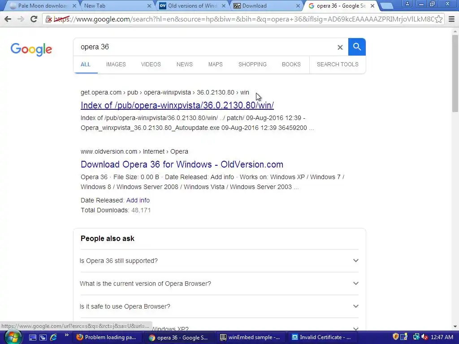Click the tray icon right of the shield

tap(404, 337)
